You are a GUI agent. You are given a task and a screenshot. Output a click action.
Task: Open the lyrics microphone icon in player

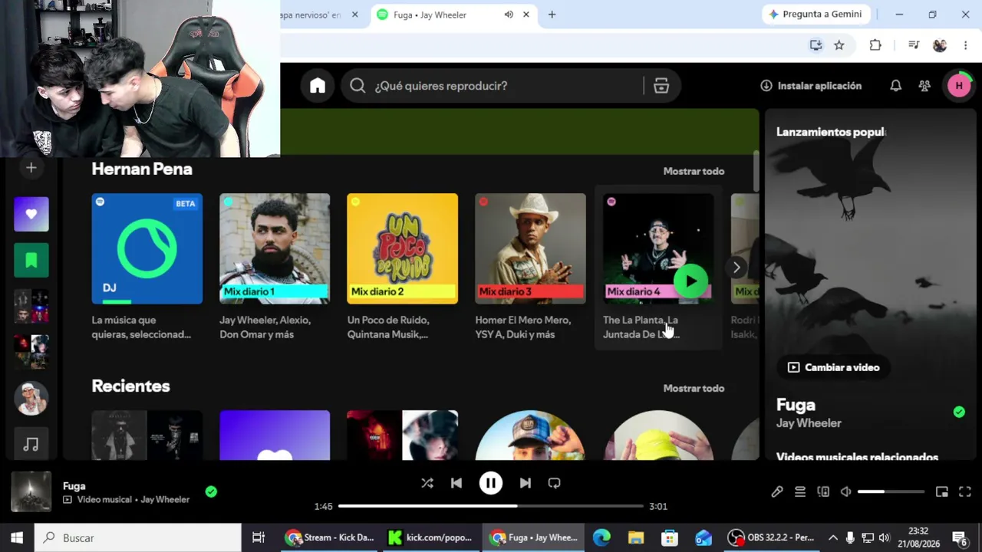coord(777,491)
